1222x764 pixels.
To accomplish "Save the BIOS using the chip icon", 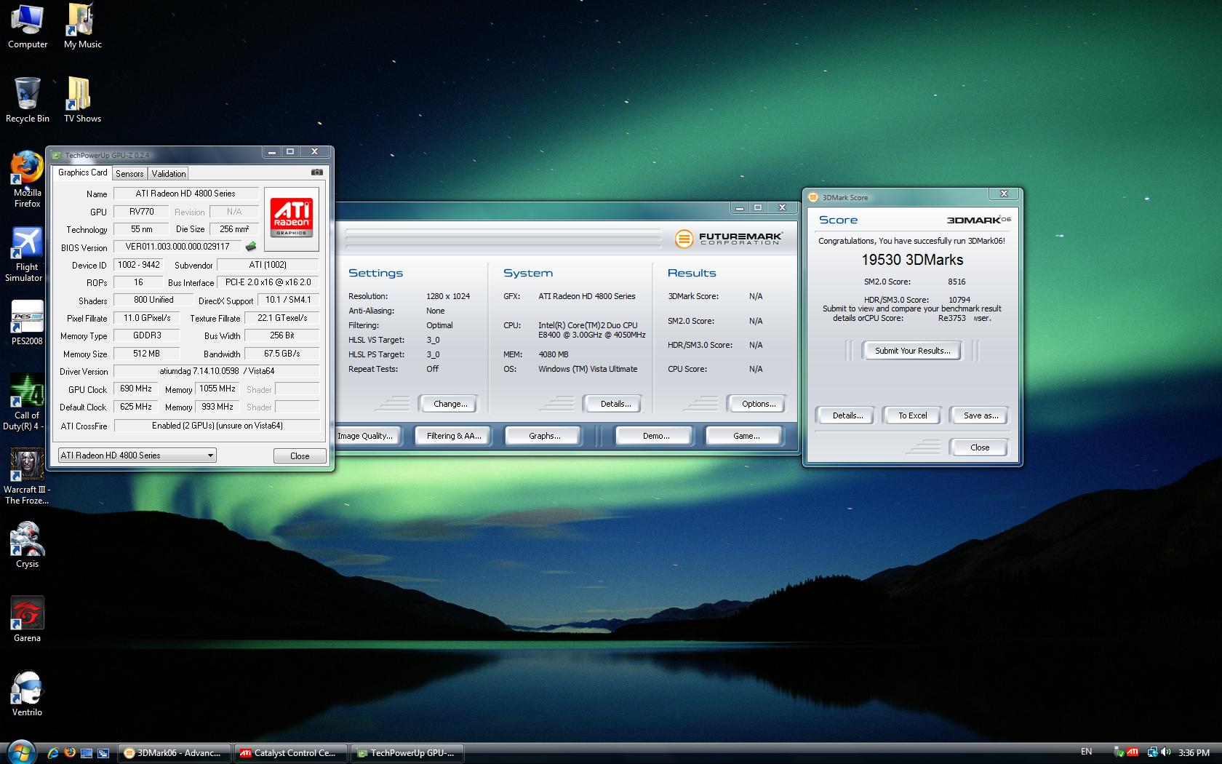I will (x=251, y=247).
